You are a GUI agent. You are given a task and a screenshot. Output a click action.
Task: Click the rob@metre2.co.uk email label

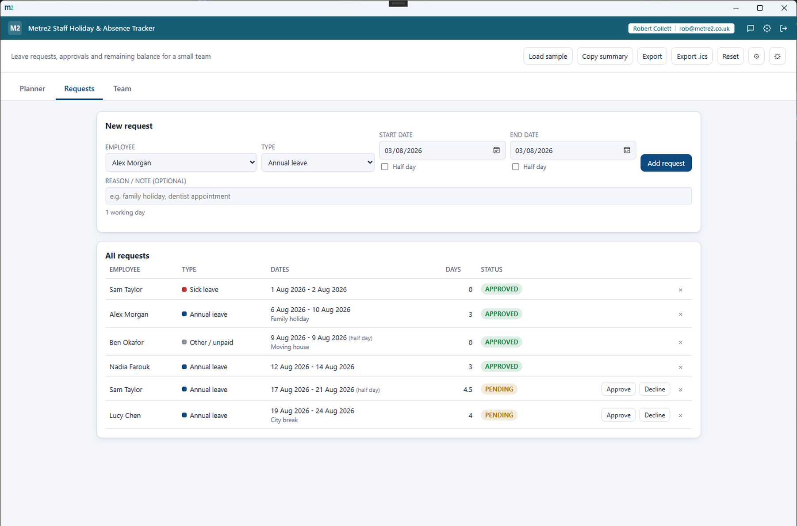[x=704, y=28]
